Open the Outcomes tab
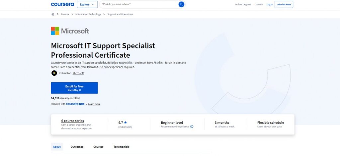The image size is (340, 156). 77,147
